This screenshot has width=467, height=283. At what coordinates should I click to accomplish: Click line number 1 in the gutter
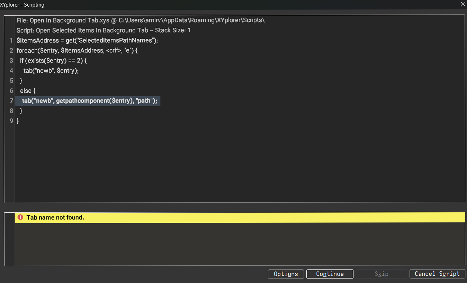coord(11,41)
